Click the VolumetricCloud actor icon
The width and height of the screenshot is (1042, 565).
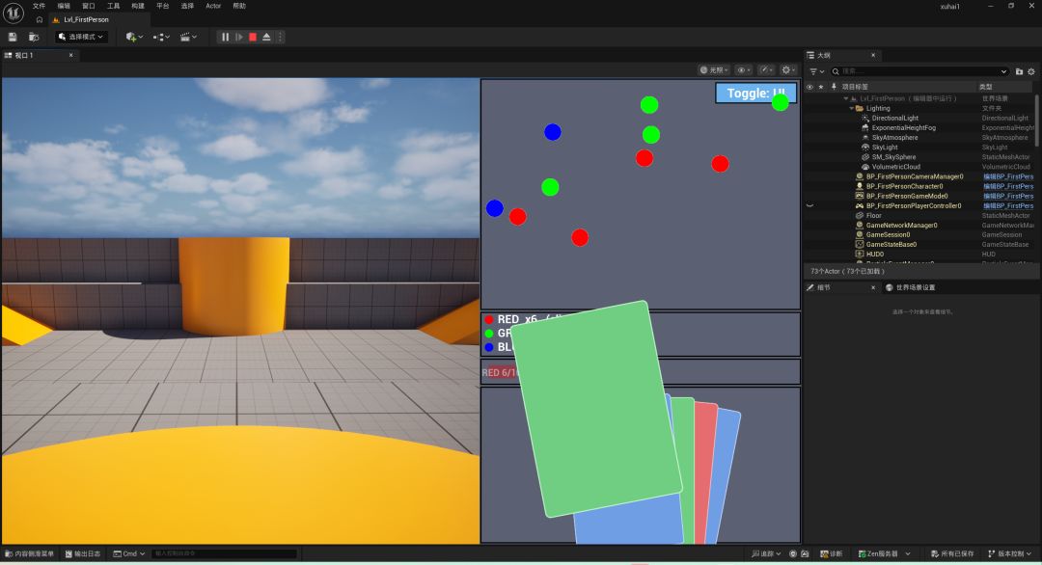[865, 167]
